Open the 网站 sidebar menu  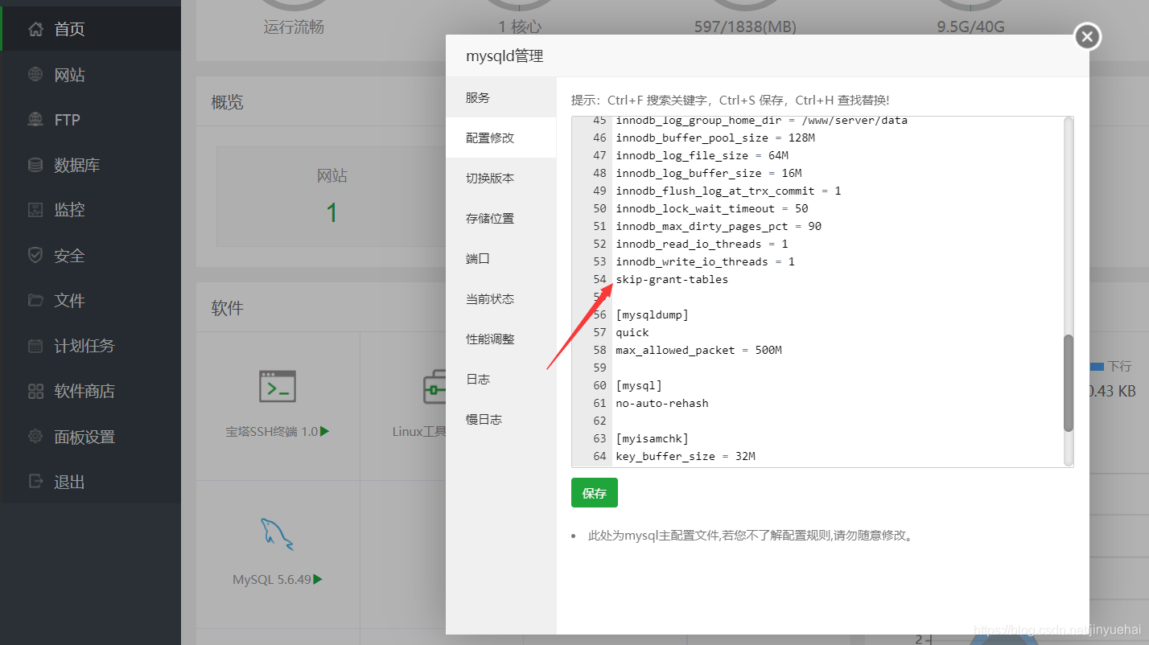(x=90, y=75)
